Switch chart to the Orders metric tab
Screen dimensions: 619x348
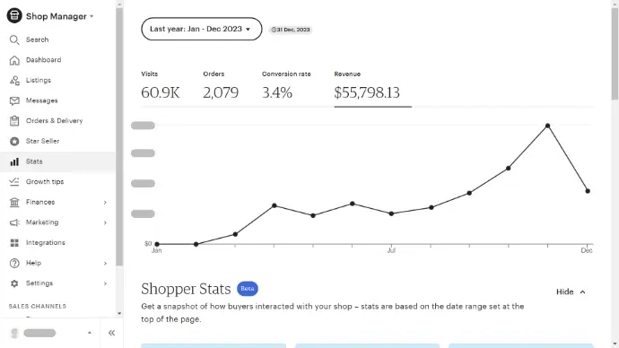coord(221,87)
